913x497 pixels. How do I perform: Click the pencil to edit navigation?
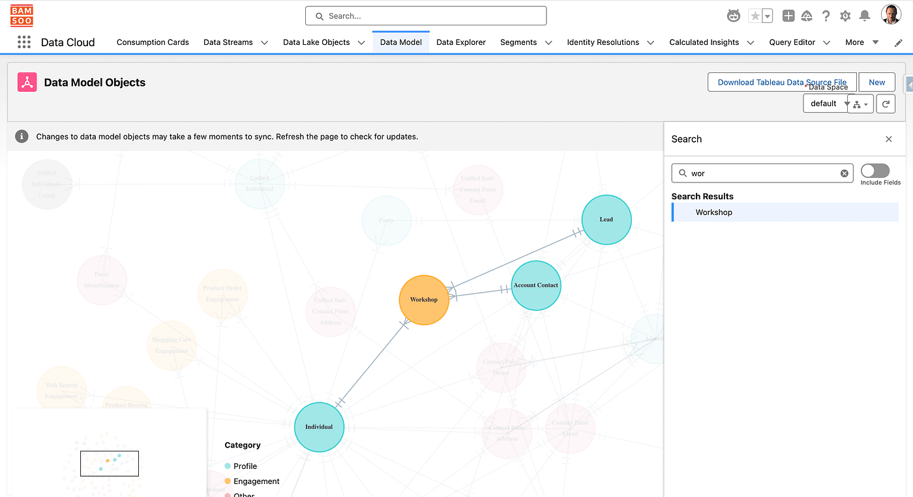click(x=899, y=43)
